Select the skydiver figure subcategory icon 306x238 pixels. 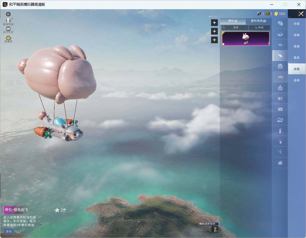tap(280, 34)
